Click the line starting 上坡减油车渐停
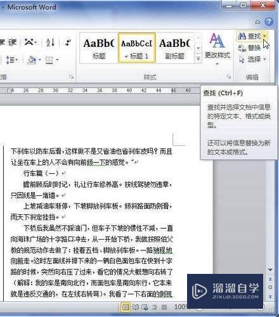This screenshot has width=279, height=317. (97, 206)
